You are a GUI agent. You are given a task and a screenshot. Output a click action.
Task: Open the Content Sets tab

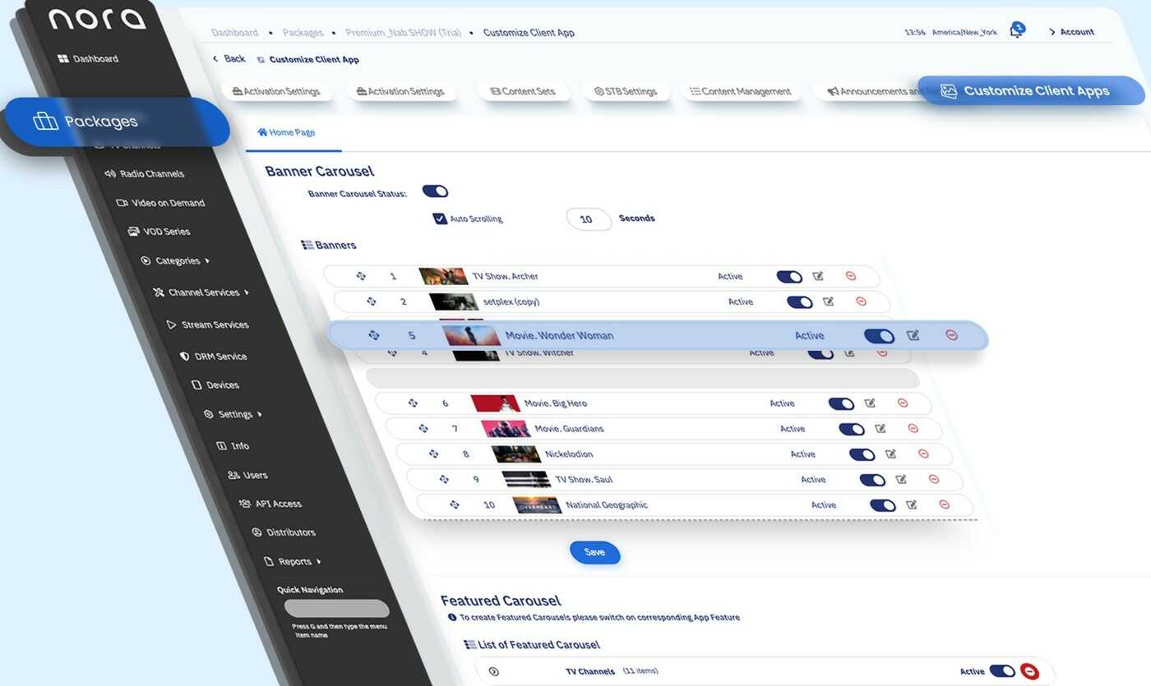[x=523, y=91]
